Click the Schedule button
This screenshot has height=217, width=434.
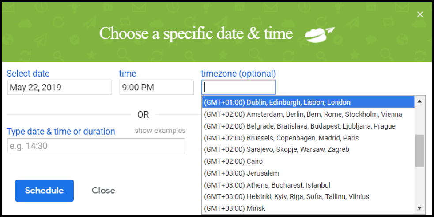44,191
